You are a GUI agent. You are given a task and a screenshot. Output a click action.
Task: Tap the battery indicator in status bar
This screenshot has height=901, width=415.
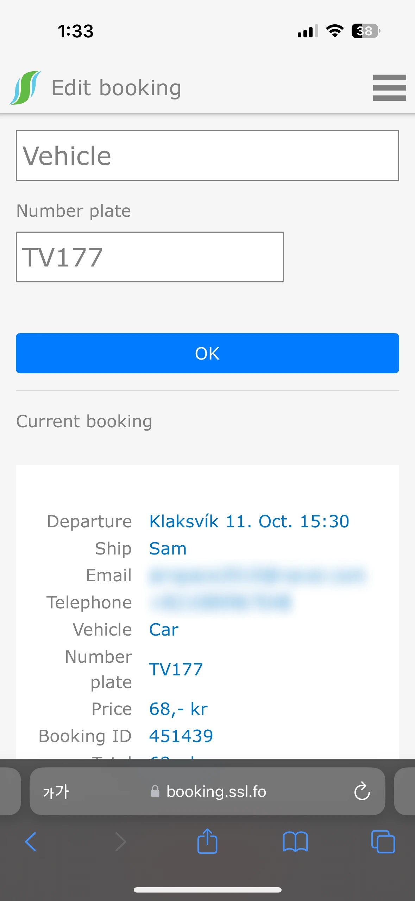365,31
